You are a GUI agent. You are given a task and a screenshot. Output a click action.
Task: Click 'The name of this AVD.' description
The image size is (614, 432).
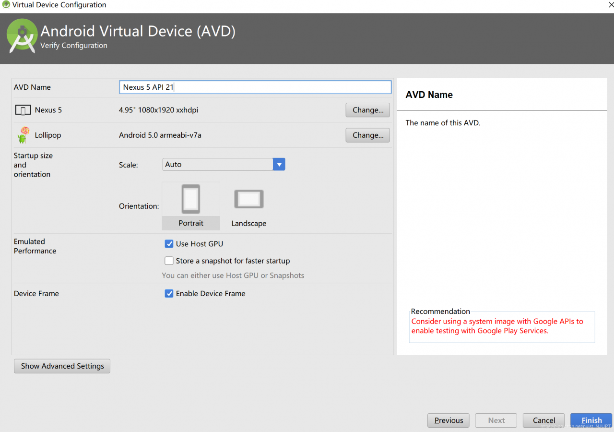(443, 123)
